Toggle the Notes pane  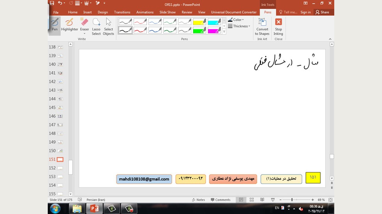coord(198,200)
